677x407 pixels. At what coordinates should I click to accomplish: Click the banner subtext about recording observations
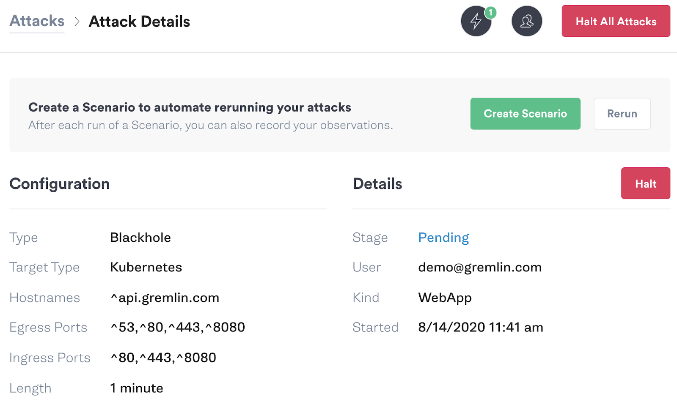coord(211,126)
